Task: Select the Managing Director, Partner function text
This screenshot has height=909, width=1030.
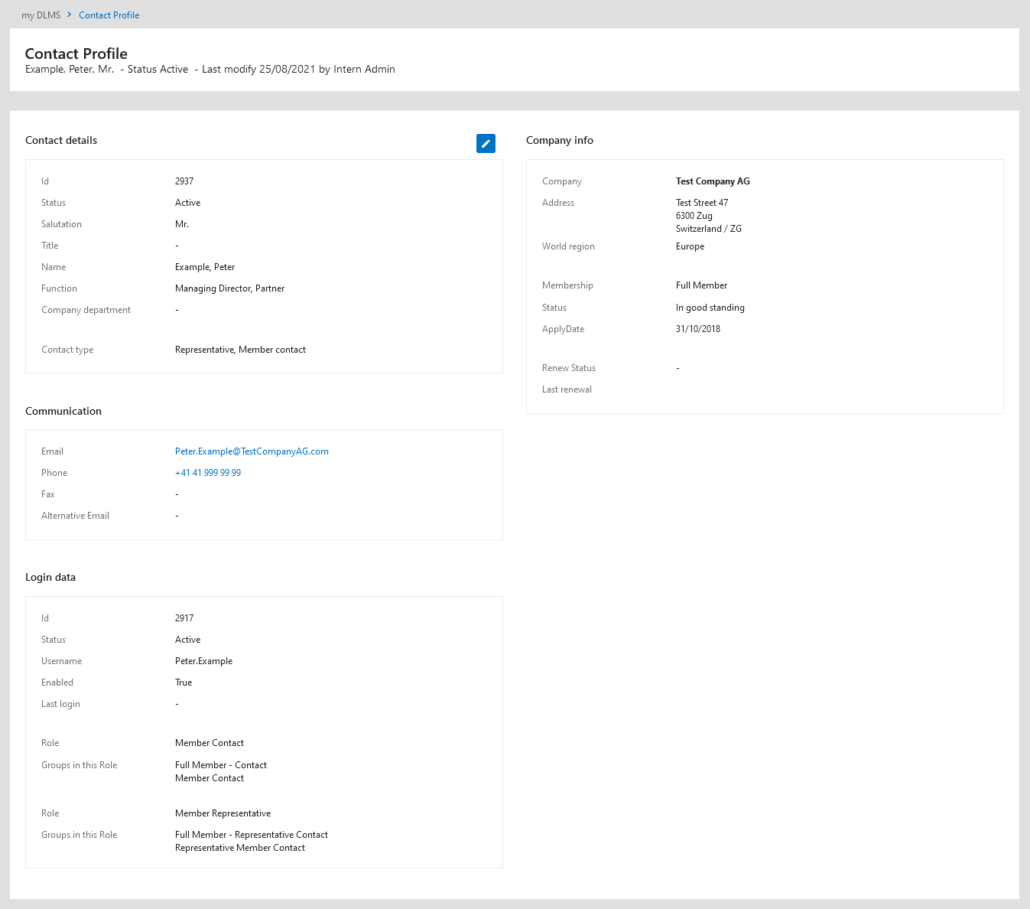Action: click(229, 288)
